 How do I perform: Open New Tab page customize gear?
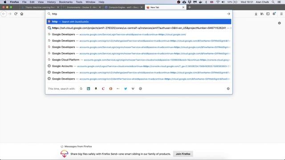click(x=279, y=23)
